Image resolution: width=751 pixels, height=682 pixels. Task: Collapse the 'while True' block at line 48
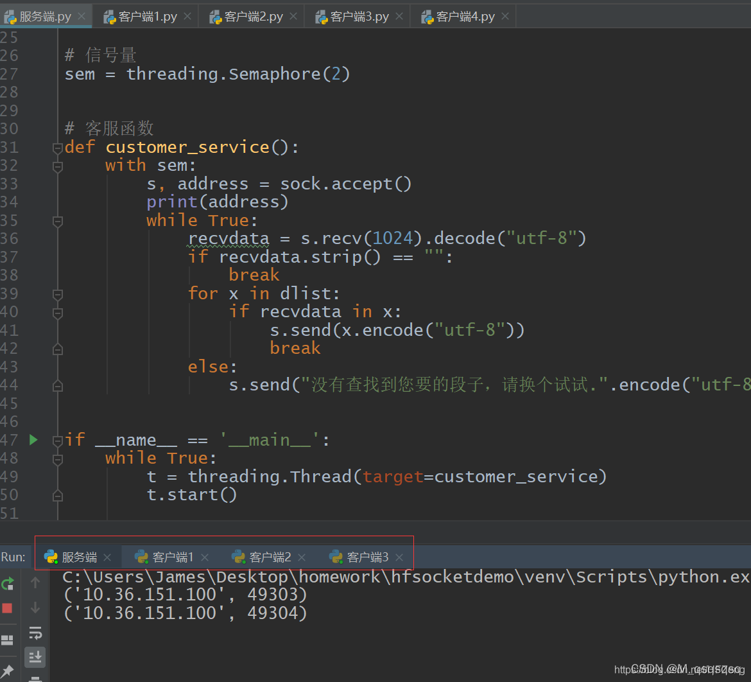[58, 459]
